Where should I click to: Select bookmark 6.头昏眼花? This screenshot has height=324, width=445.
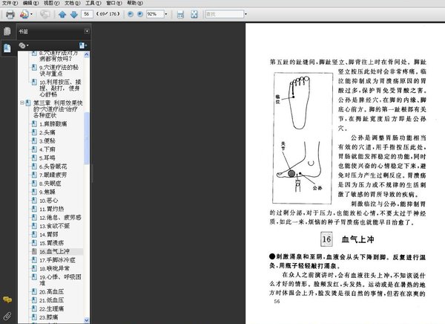click(x=53, y=166)
